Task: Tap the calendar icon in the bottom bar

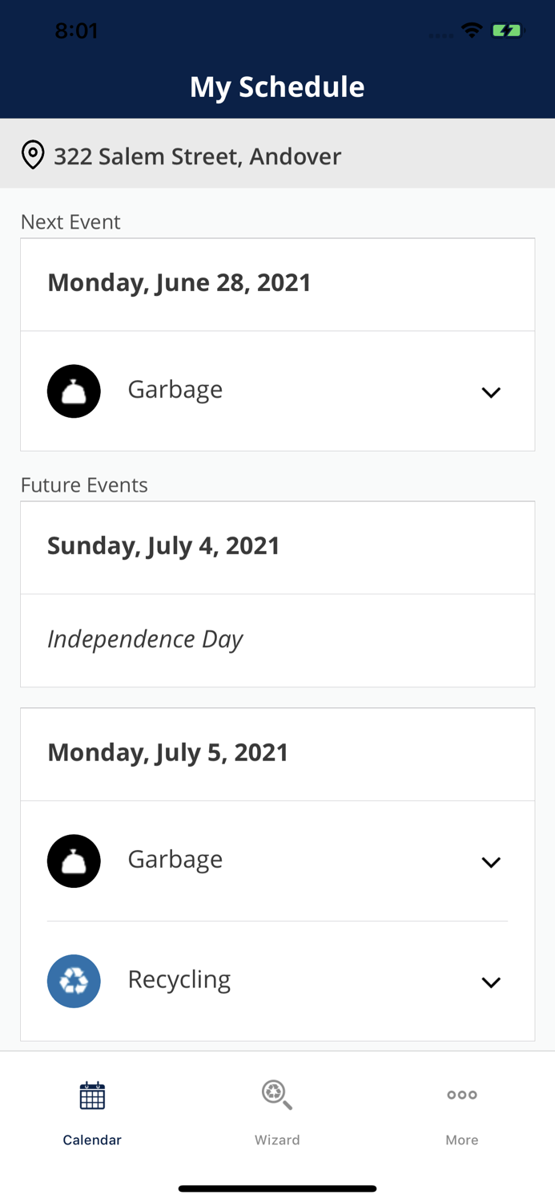Action: (92, 1094)
